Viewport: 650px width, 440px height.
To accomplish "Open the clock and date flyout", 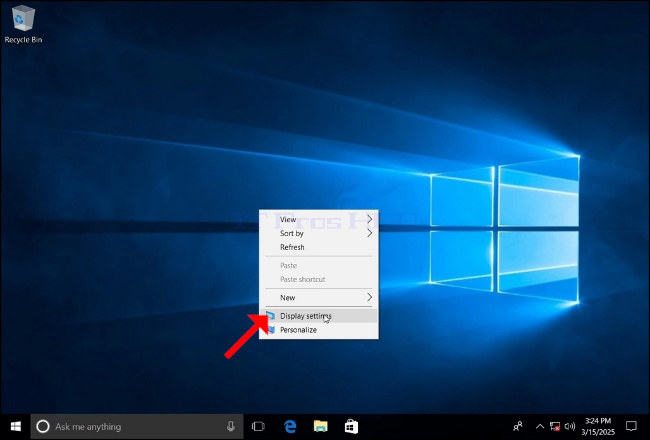I will 598,426.
